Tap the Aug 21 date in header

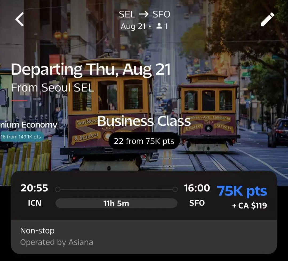coord(133,26)
